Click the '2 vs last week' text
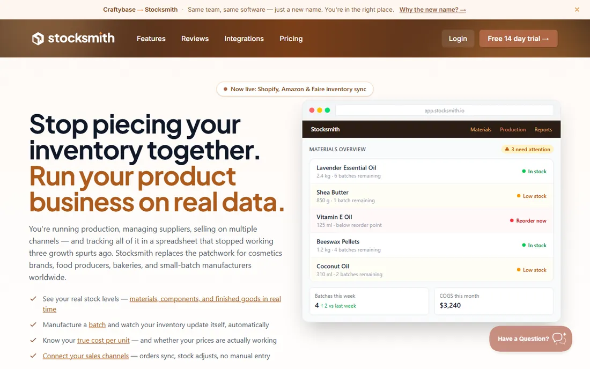Viewport: 590px width, 369px height. click(340, 306)
